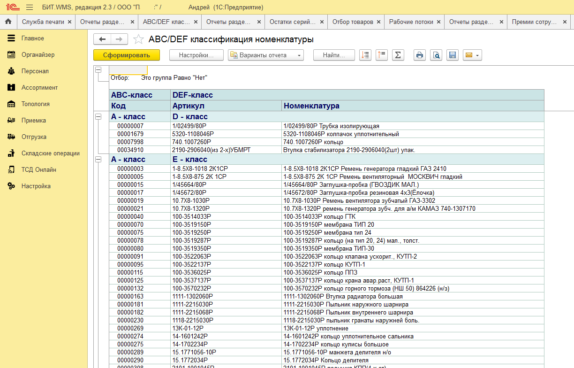574x368 pixels.
Task: Open Складские операции section in sidebar
Action: pyautogui.click(x=50, y=153)
